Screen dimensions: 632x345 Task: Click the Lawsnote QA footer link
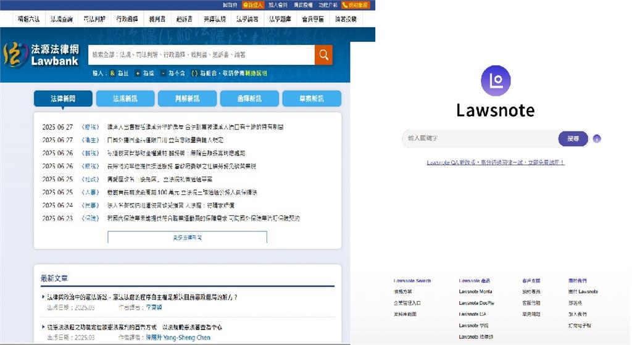(472, 314)
